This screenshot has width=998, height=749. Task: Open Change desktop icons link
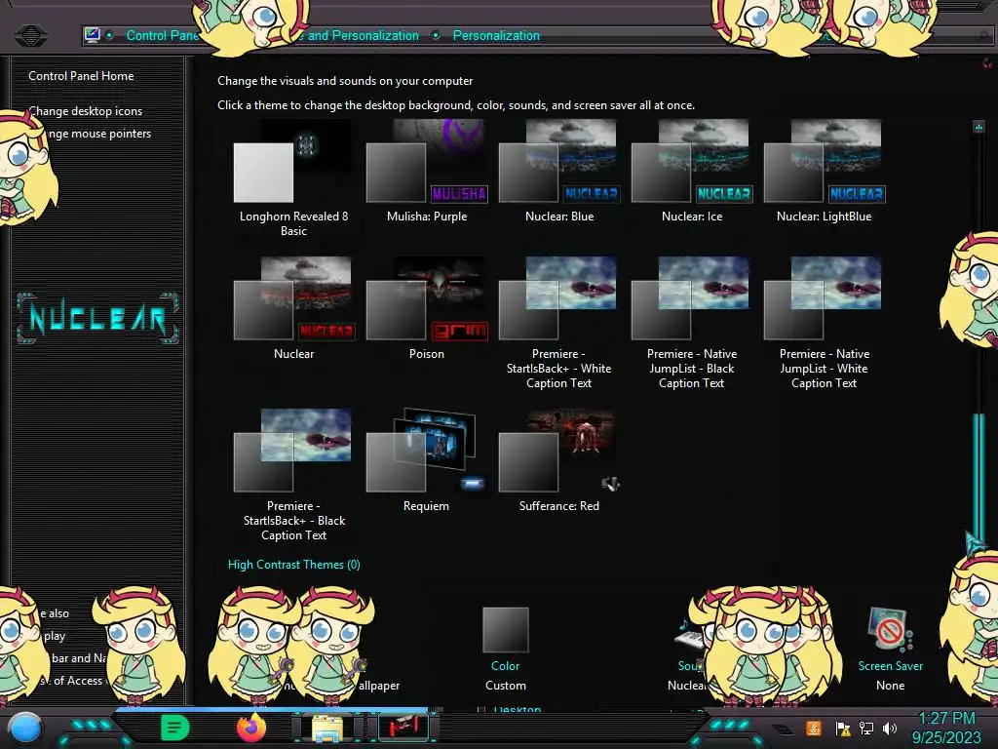[x=86, y=111]
